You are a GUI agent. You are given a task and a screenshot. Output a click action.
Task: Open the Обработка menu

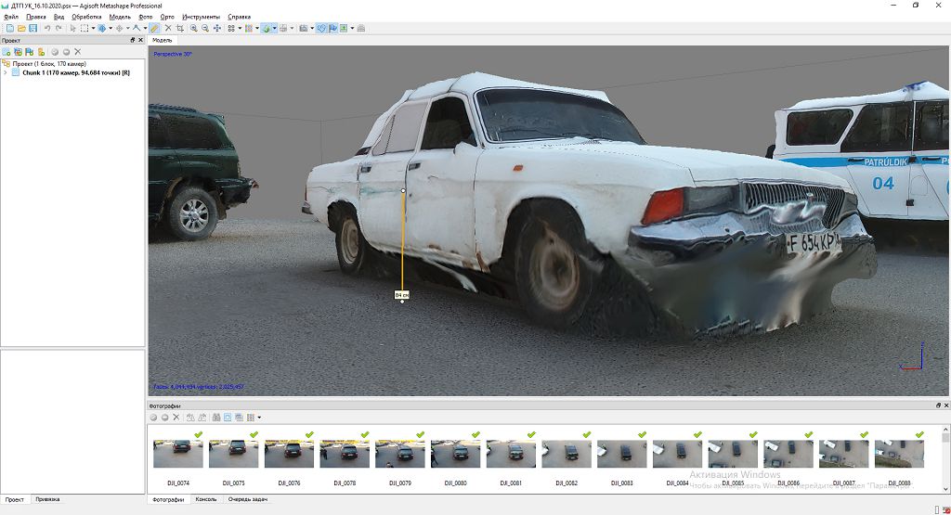(x=86, y=17)
